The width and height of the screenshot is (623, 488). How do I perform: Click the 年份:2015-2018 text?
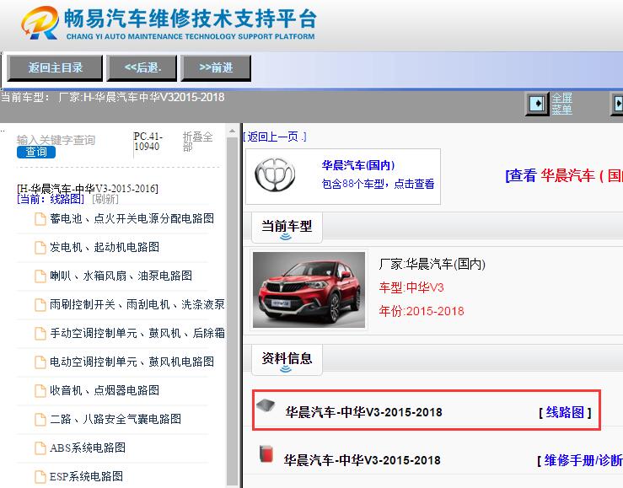point(422,311)
